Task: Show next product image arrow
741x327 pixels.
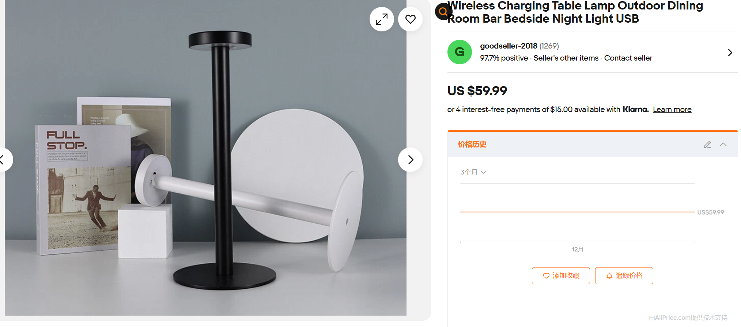Action: point(410,159)
